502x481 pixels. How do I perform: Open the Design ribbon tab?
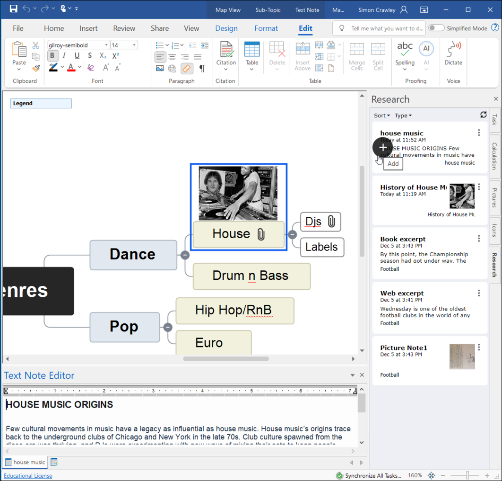(x=226, y=28)
